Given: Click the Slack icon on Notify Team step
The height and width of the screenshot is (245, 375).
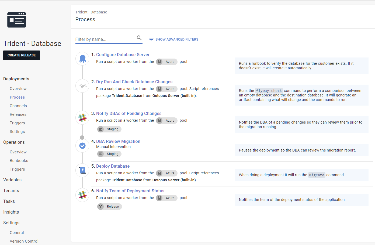Looking at the screenshot, I should click(82, 195).
